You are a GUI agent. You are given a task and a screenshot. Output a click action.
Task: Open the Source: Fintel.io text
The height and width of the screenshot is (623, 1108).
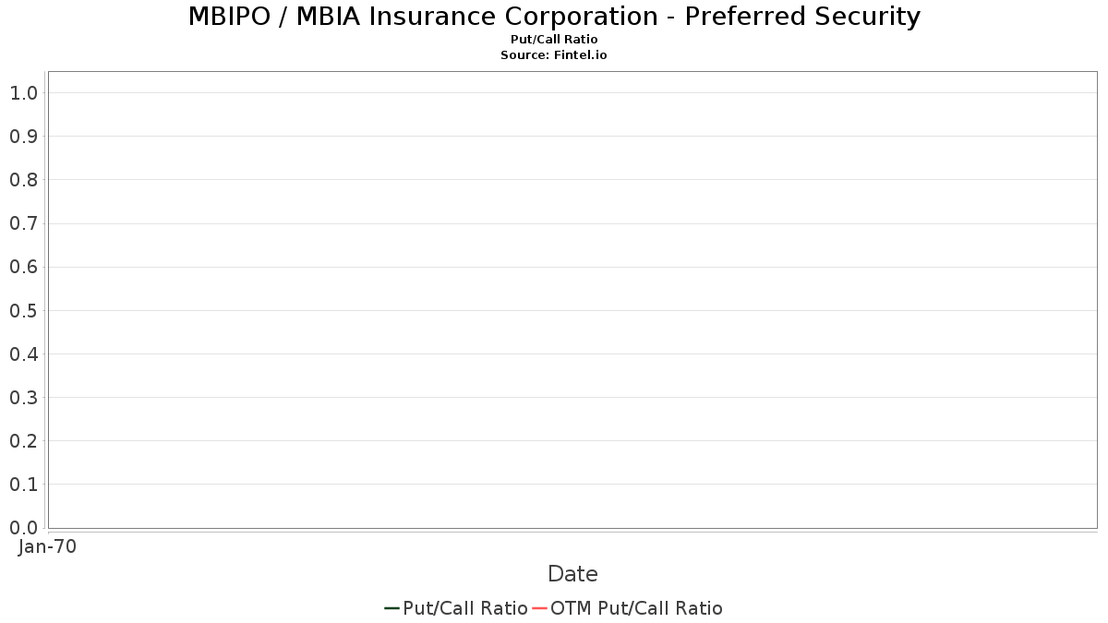pos(554,55)
